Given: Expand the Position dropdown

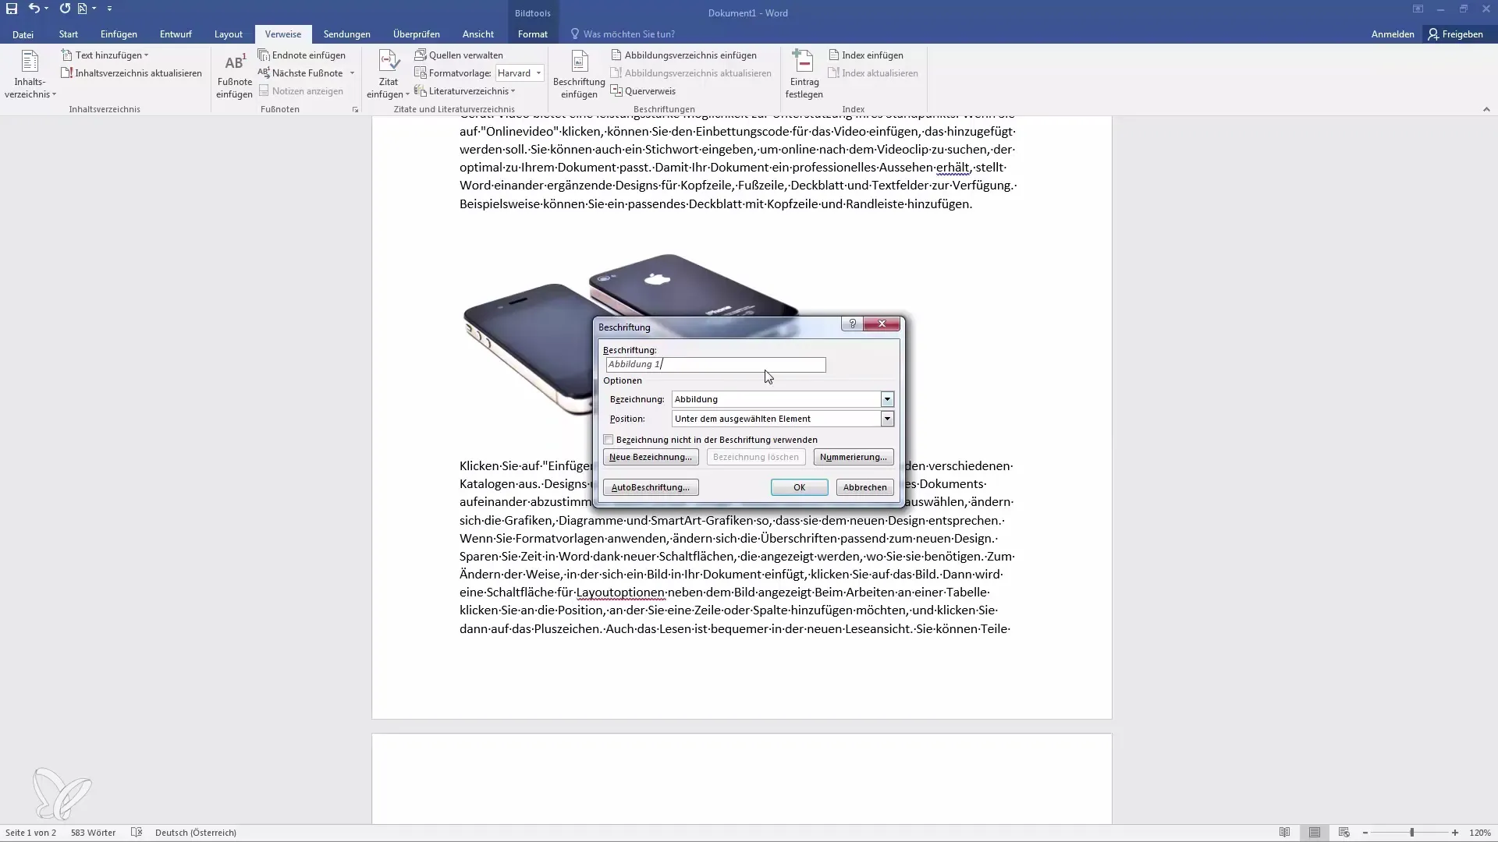Looking at the screenshot, I should tap(887, 419).
